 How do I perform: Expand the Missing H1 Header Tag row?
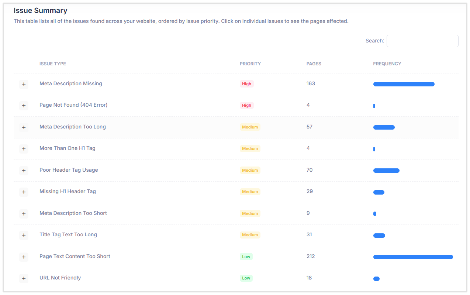(x=24, y=192)
